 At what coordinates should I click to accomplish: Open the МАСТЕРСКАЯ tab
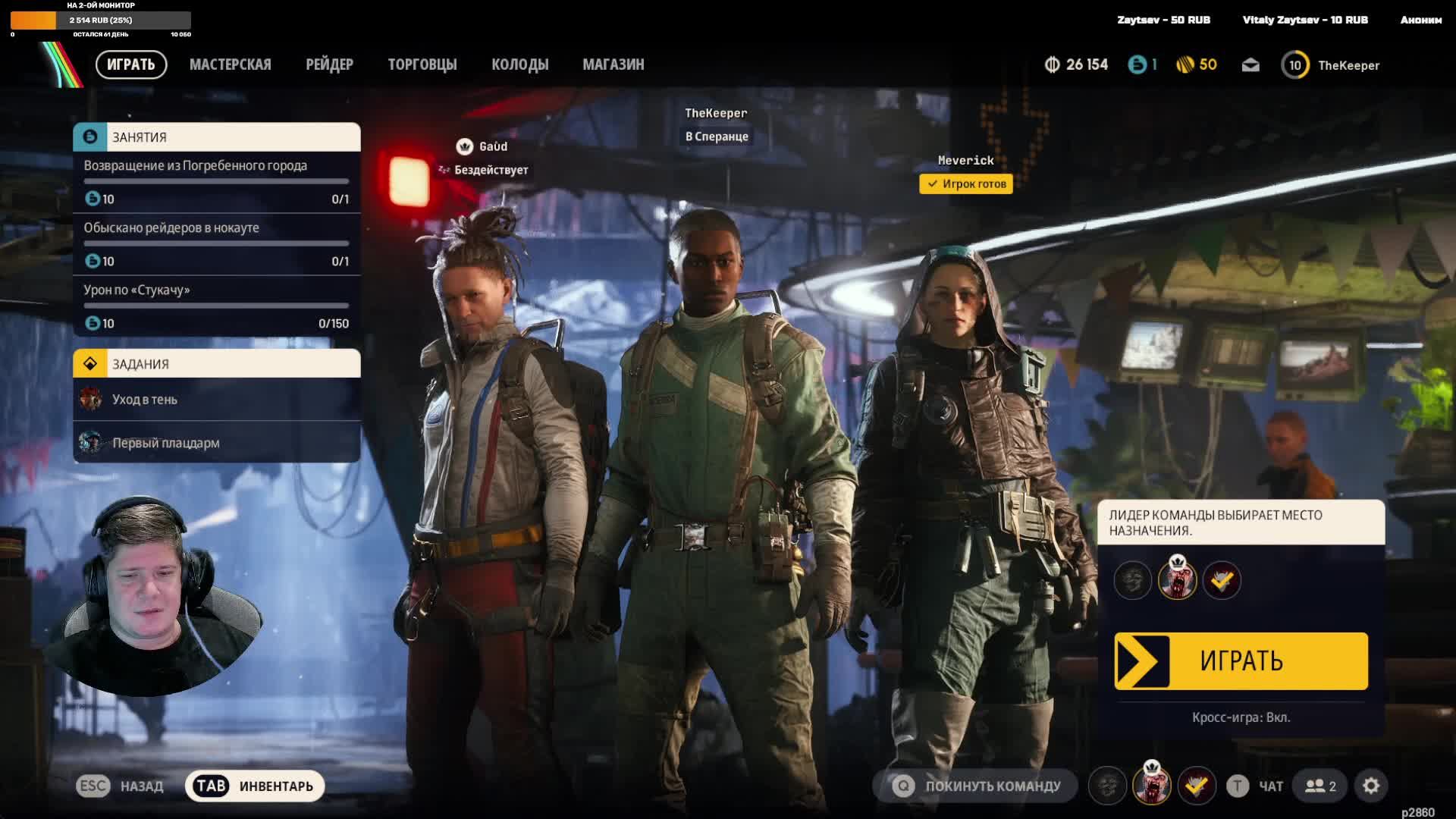click(x=231, y=64)
